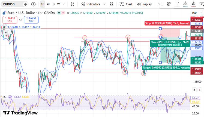Image resolution: width=204 pixels, height=117 pixels.
Task: Click the SELL 1.16438 button
Action: tap(10, 20)
